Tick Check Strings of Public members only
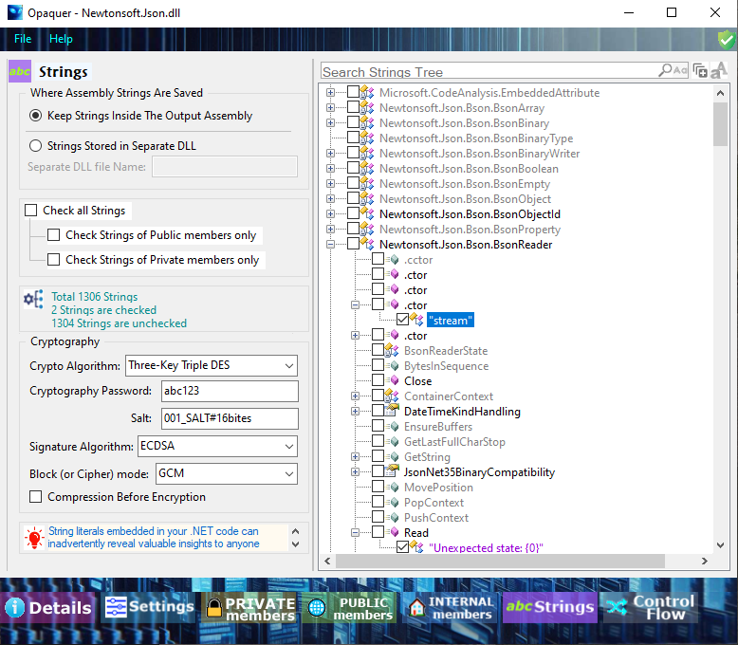The height and width of the screenshot is (645, 738). pyautogui.click(x=54, y=234)
